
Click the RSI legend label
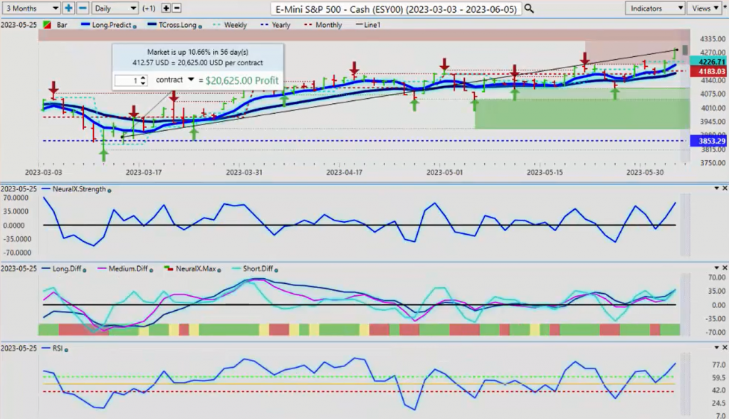pos(57,348)
